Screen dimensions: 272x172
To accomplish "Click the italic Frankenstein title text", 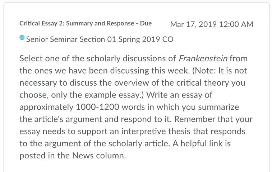I will coord(203,58).
